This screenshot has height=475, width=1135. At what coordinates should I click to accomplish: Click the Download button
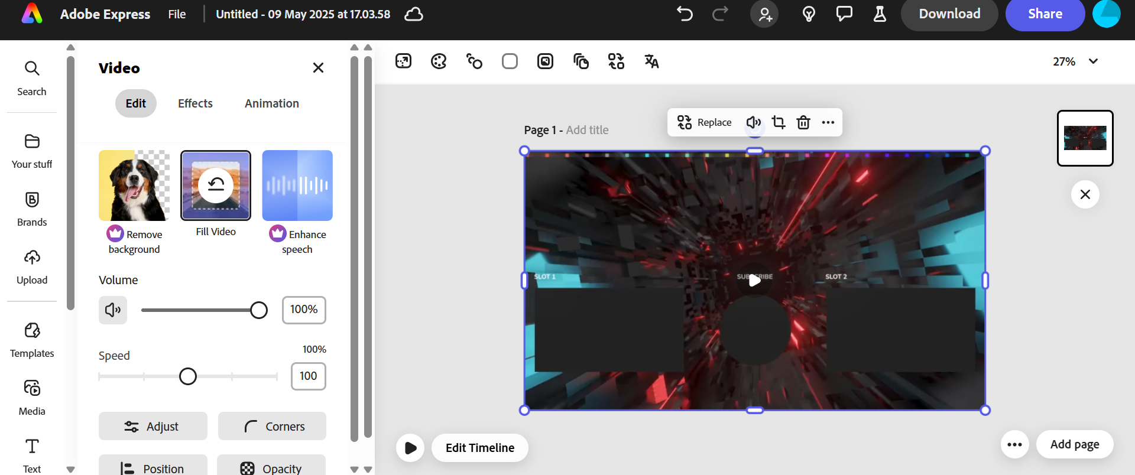click(x=949, y=14)
